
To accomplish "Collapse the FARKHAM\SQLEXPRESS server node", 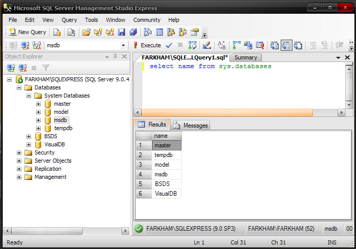I will pos(9,80).
